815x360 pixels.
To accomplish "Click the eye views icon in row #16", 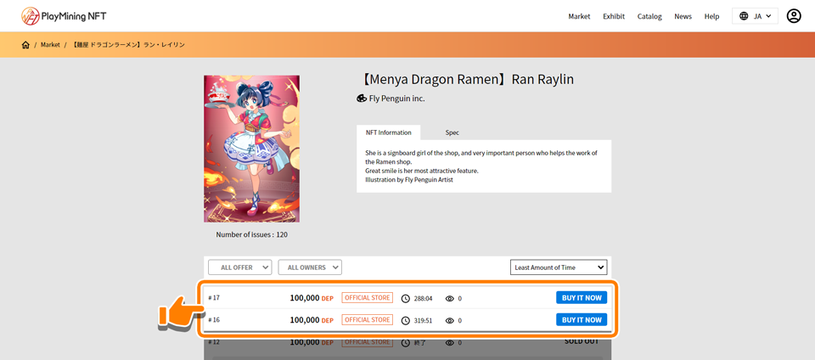I will 450,320.
